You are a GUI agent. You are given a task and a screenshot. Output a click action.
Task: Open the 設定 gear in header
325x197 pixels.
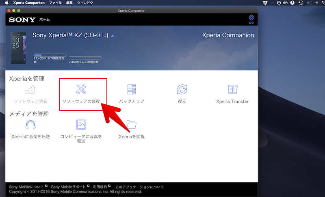[x=251, y=18]
